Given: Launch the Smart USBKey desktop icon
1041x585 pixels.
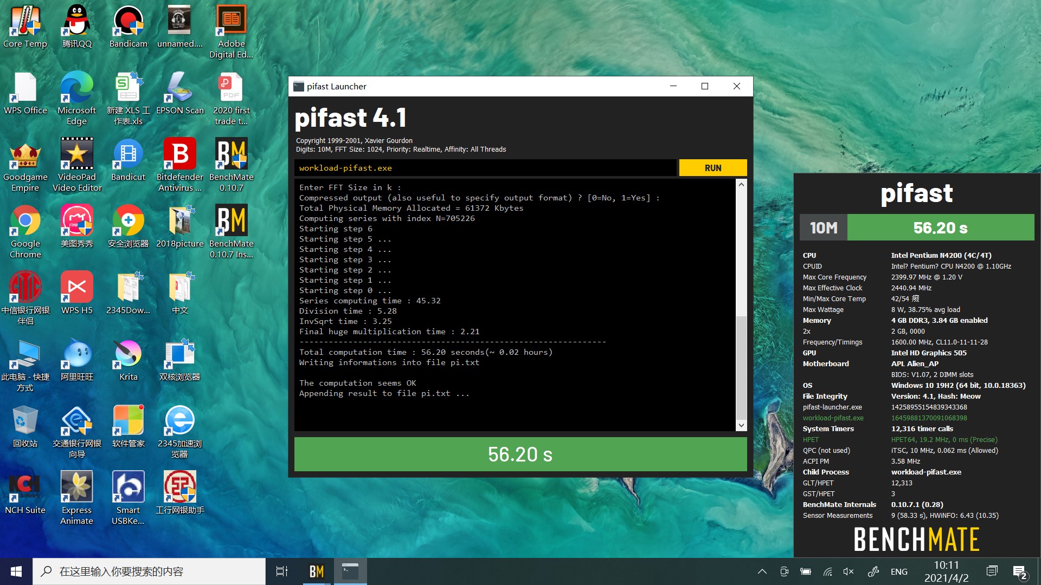Looking at the screenshot, I should (x=128, y=498).
